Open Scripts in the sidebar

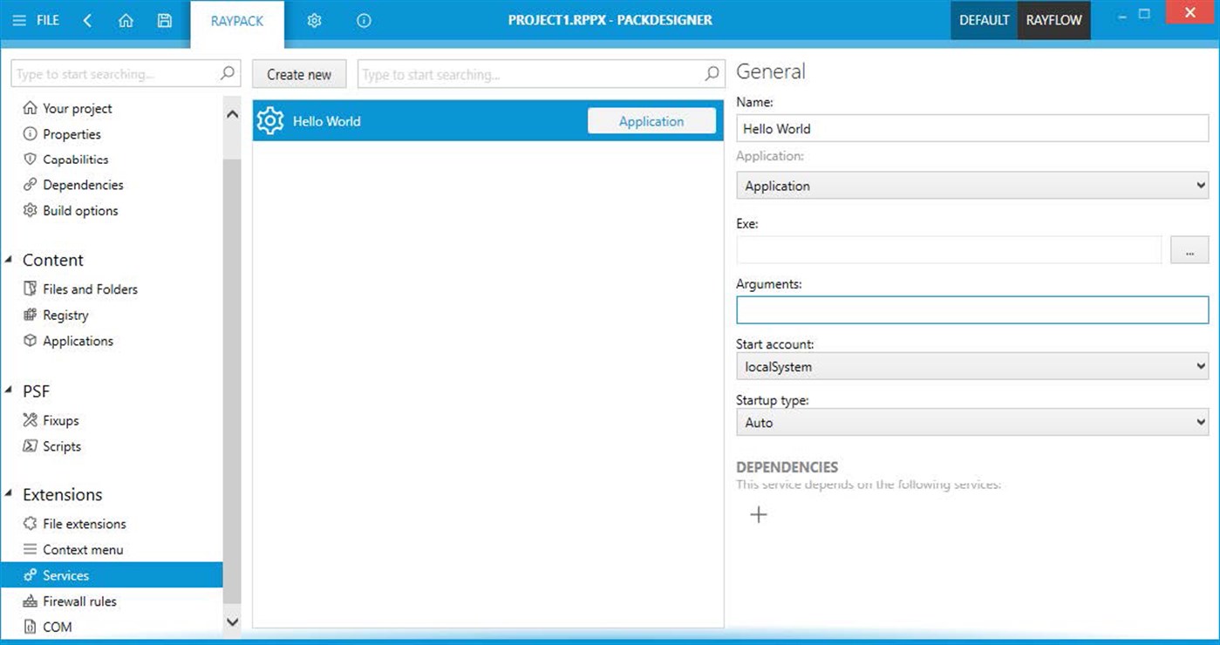[x=62, y=446]
